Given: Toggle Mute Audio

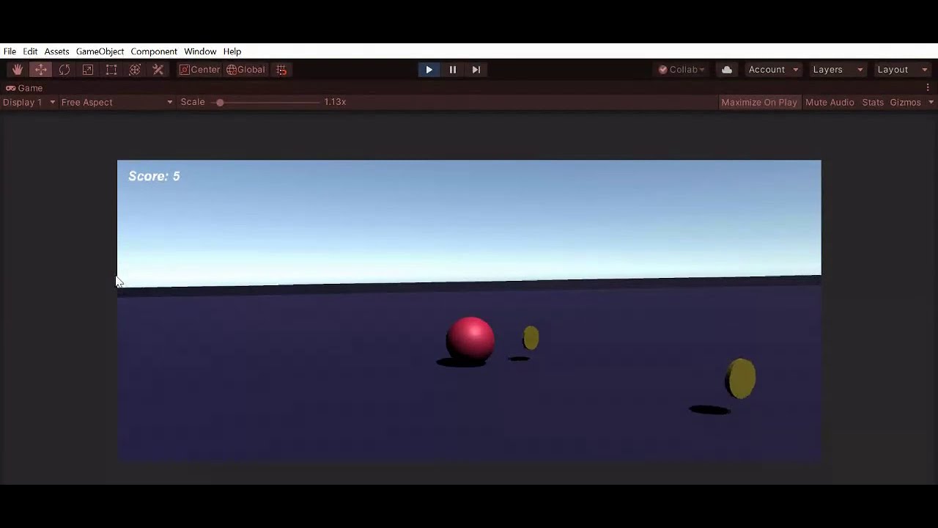Looking at the screenshot, I should [830, 102].
